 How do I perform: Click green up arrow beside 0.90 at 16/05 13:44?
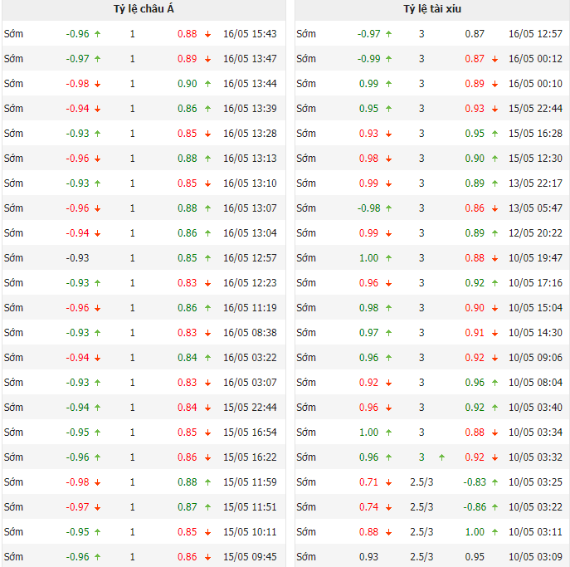pos(207,84)
